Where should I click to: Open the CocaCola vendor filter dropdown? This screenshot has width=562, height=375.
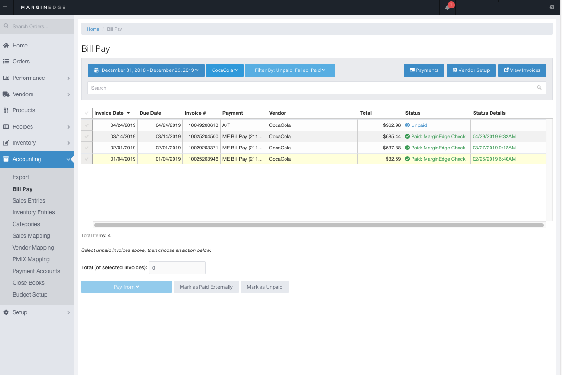[x=224, y=70]
